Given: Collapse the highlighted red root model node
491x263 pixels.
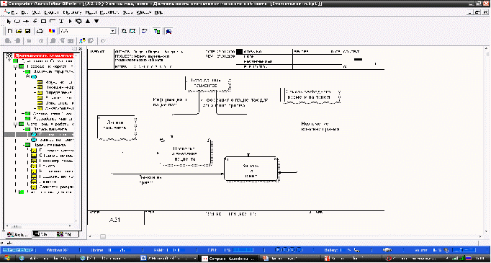Looking at the screenshot, I should pyautogui.click(x=9, y=56).
